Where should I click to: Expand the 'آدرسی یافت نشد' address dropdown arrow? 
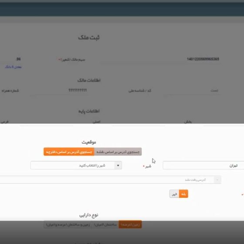(217, 180)
